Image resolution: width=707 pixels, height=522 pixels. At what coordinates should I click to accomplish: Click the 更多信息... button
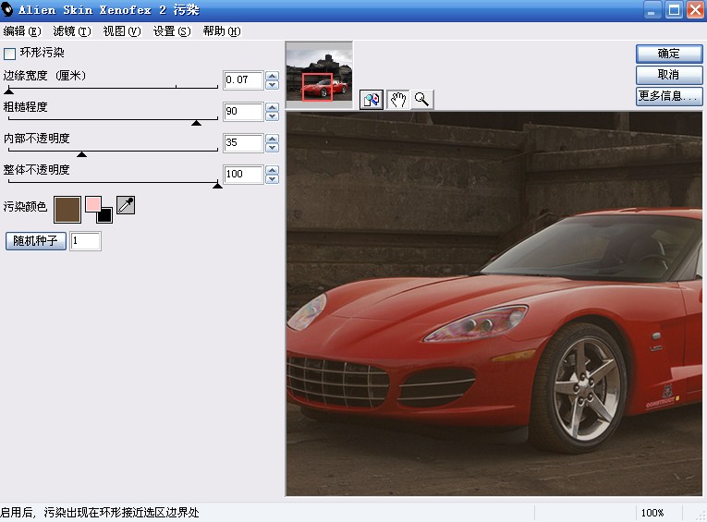coord(669,96)
